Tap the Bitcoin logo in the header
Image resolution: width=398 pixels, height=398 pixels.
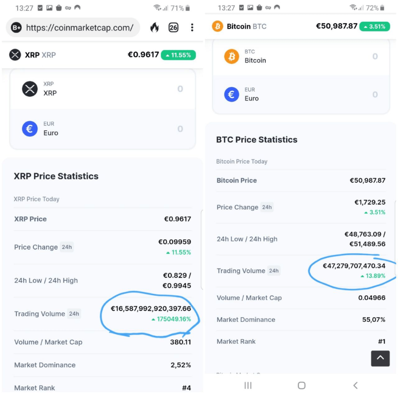coord(217,26)
